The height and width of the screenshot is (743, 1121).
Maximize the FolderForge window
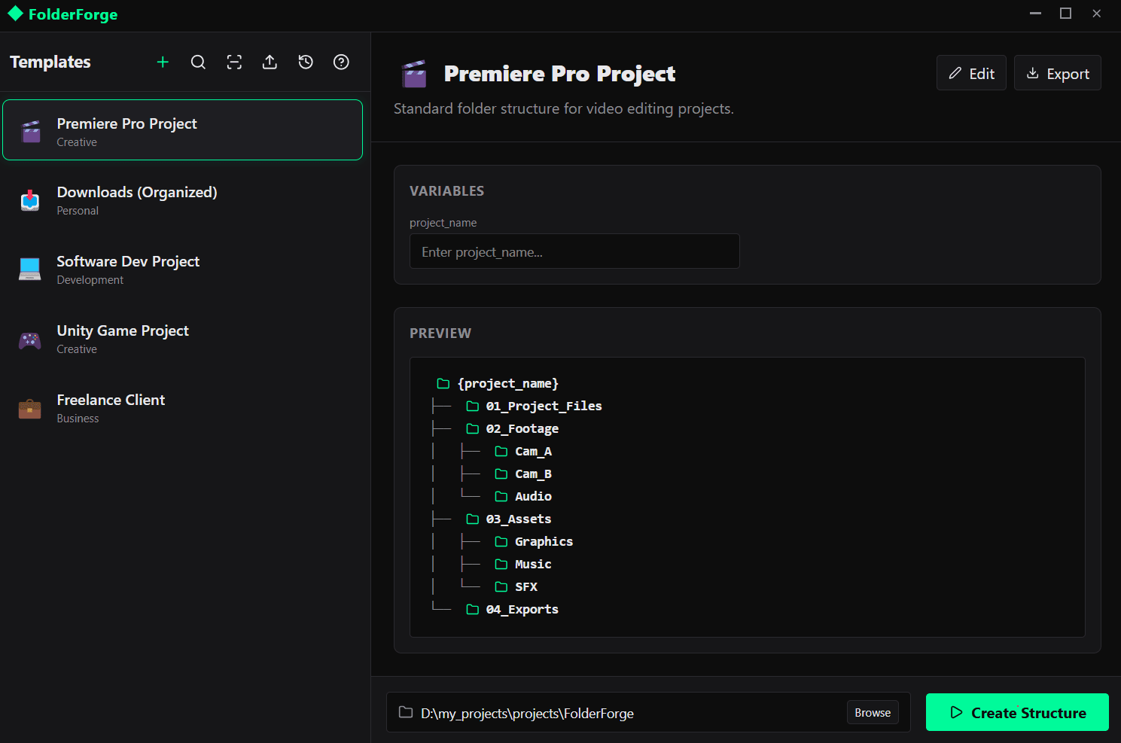(1065, 14)
